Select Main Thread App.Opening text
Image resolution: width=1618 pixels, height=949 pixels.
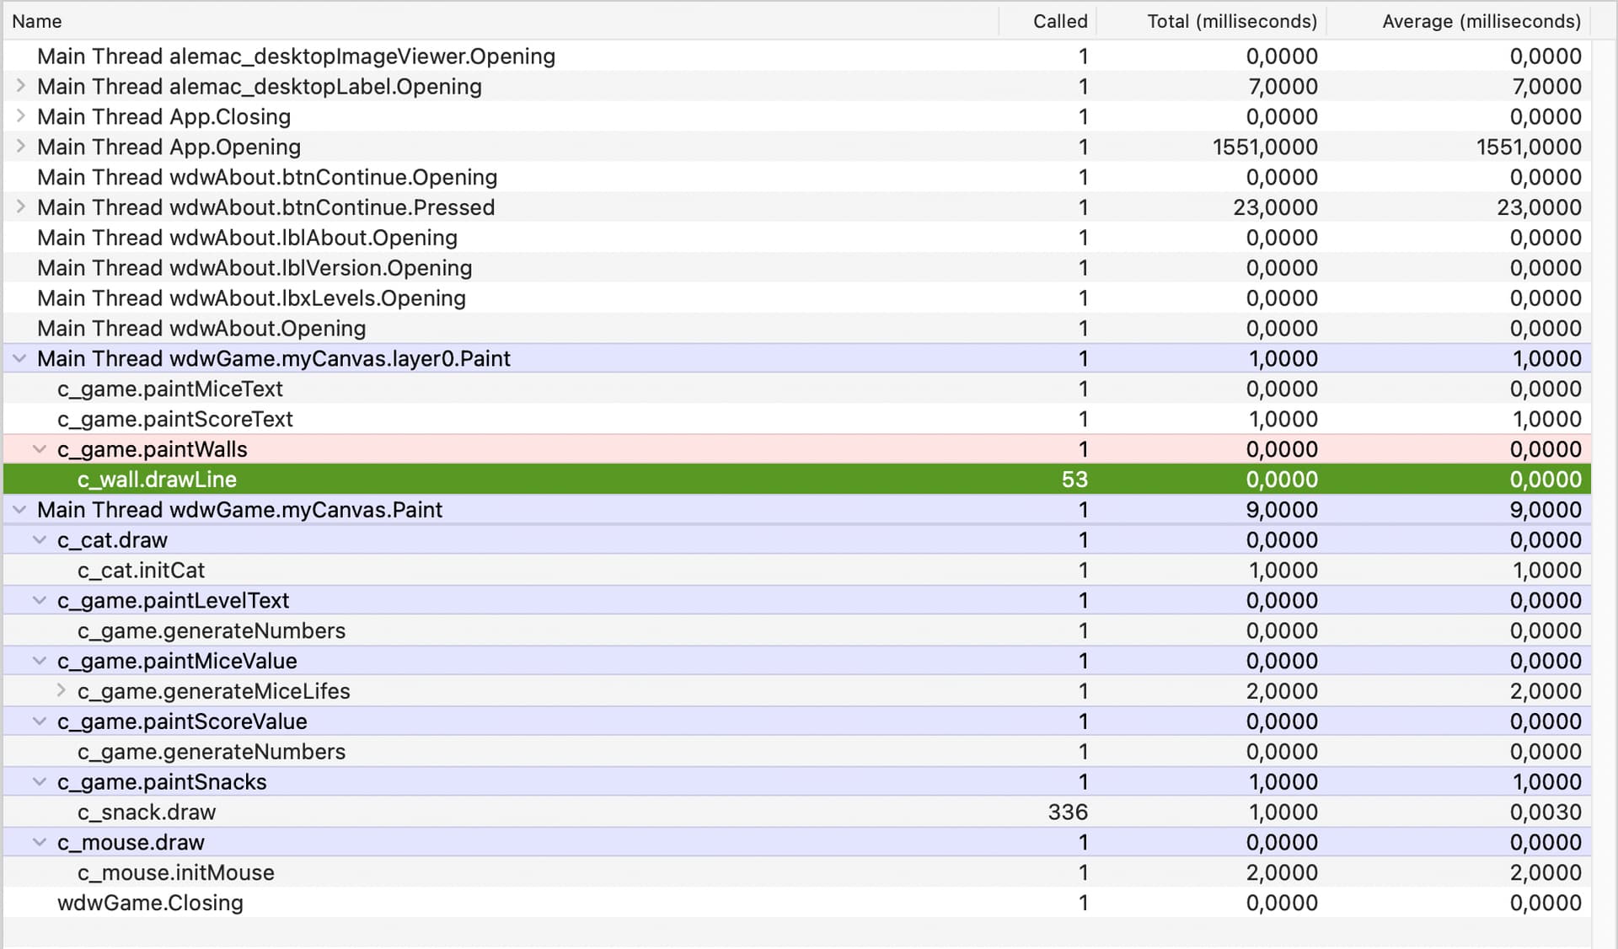click(x=169, y=147)
